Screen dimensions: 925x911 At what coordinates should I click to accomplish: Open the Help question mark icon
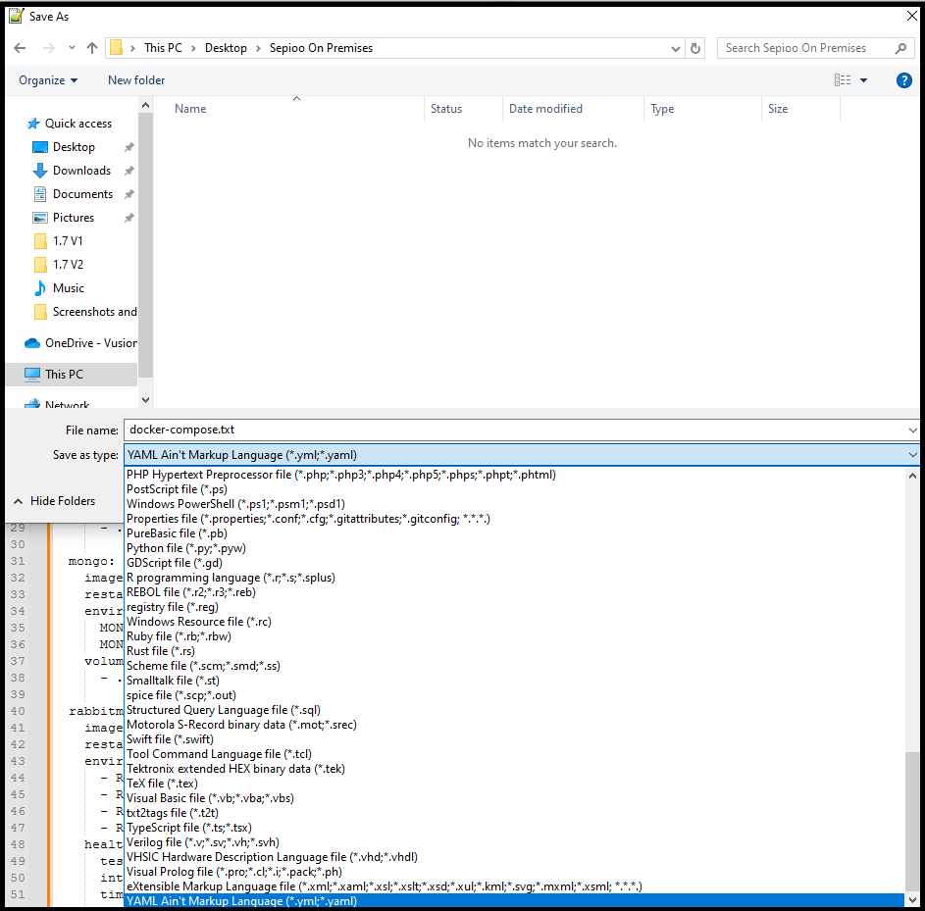[x=904, y=80]
